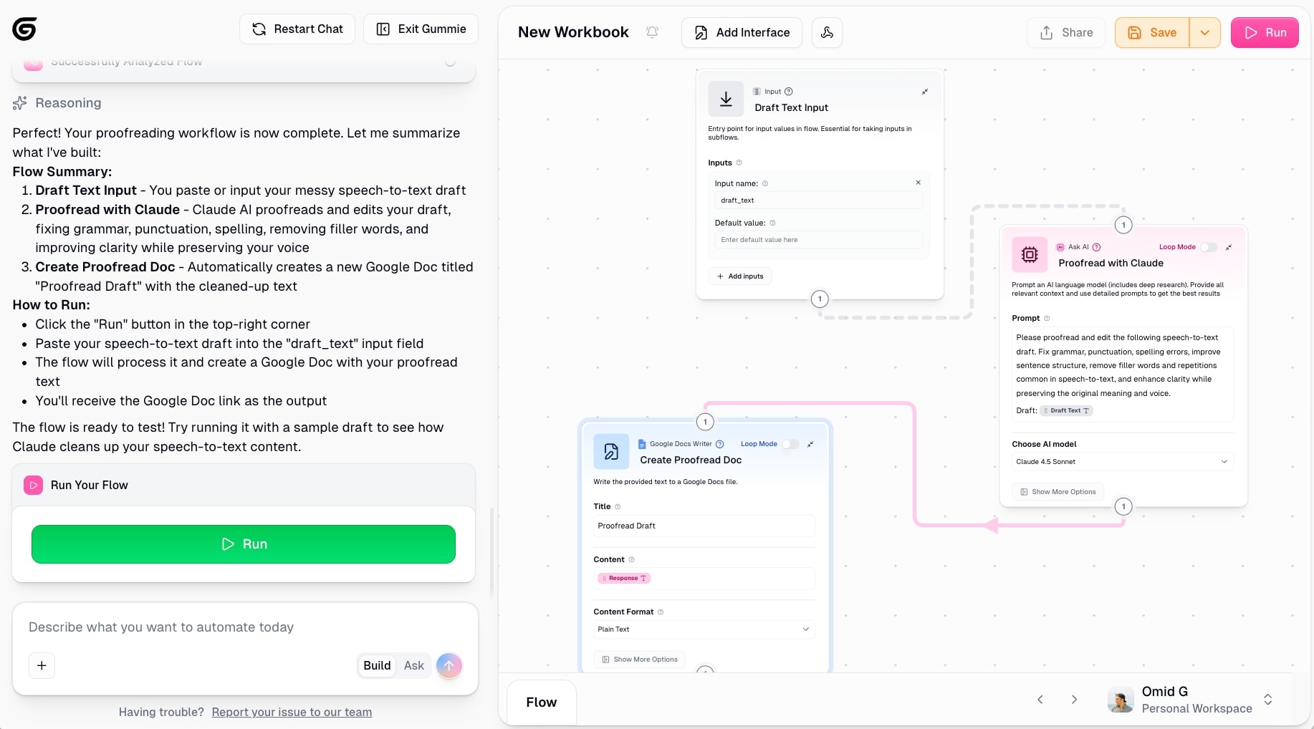1314x729 pixels.
Task: Switch the composer mode to Ask
Action: click(414, 665)
